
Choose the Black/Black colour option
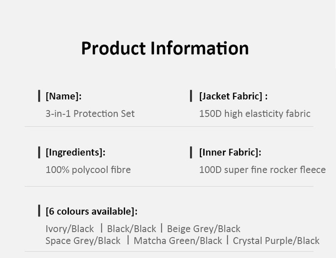pyautogui.click(x=131, y=229)
